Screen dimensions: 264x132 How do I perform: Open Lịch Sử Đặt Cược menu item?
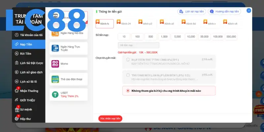pos(30,63)
